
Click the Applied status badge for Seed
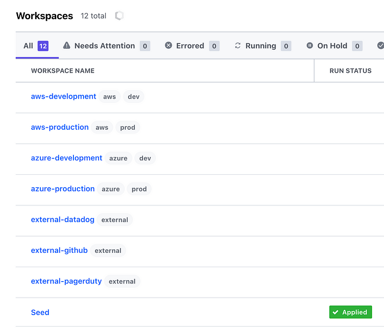click(350, 312)
